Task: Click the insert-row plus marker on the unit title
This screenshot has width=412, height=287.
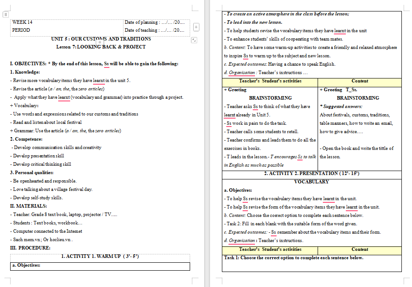Action: click(100, 42)
